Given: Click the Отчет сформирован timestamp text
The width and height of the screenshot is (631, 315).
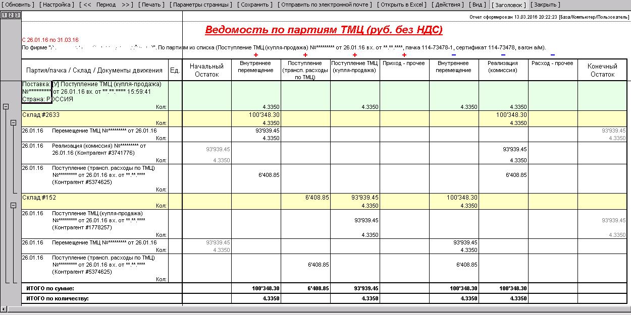Looking at the screenshot, I should pyautogui.click(x=548, y=17).
